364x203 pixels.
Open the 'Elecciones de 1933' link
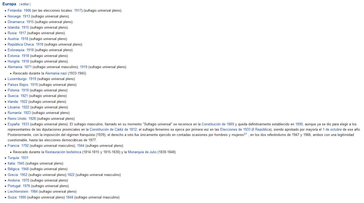pos(235,130)
